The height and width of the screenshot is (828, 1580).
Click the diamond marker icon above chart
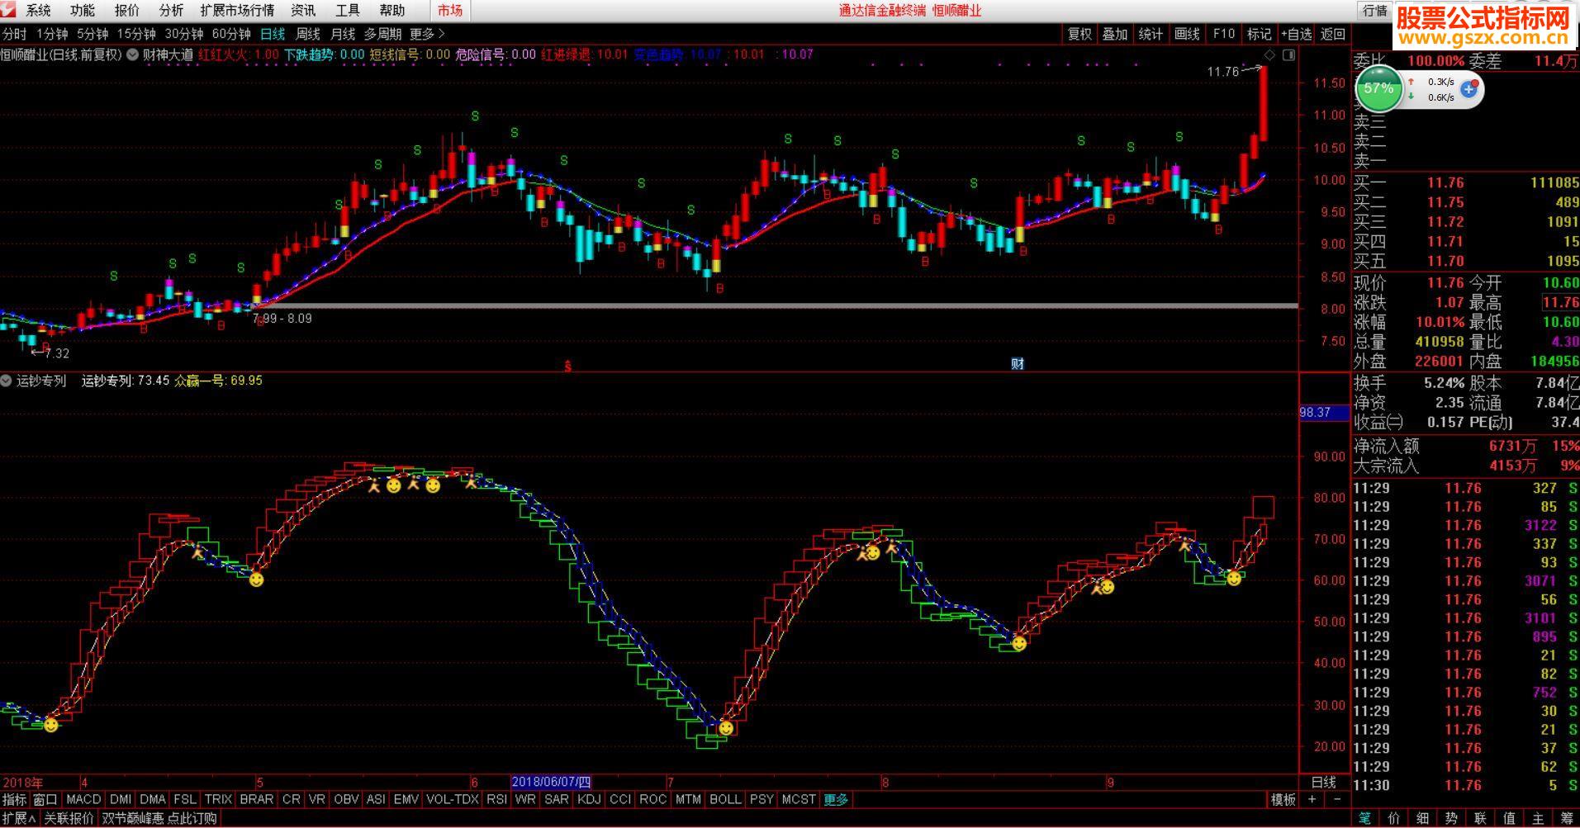pyautogui.click(x=1270, y=54)
